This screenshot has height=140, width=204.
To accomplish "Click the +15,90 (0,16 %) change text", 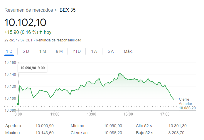I will pyautogui.click(x=21, y=32).
